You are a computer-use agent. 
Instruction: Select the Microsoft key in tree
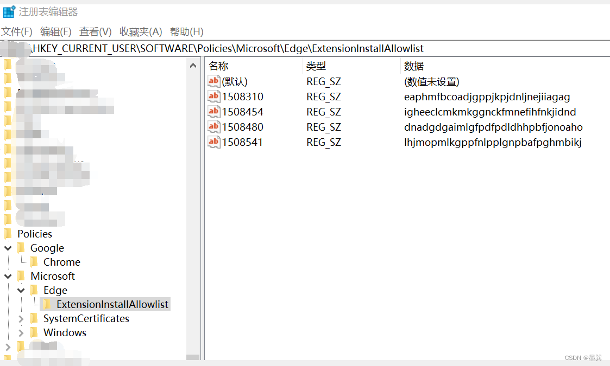pos(53,276)
